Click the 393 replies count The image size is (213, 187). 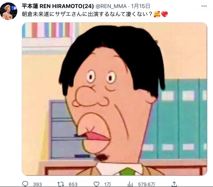click(37, 184)
